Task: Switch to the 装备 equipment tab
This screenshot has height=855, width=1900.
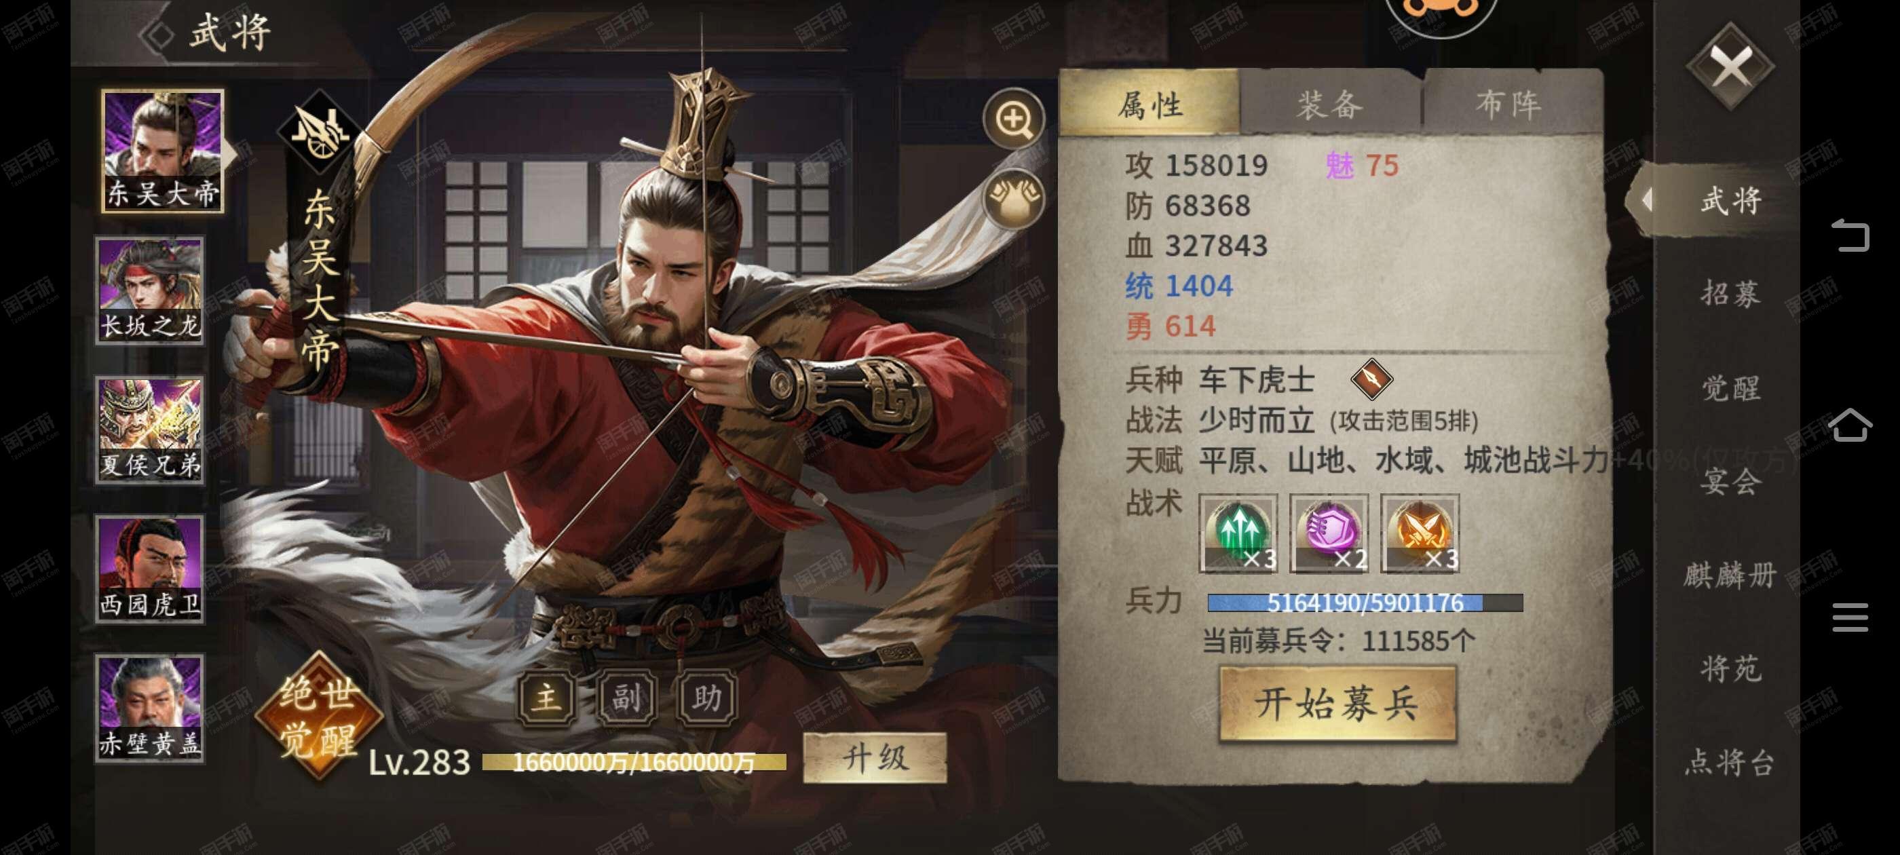Action: click(1330, 104)
